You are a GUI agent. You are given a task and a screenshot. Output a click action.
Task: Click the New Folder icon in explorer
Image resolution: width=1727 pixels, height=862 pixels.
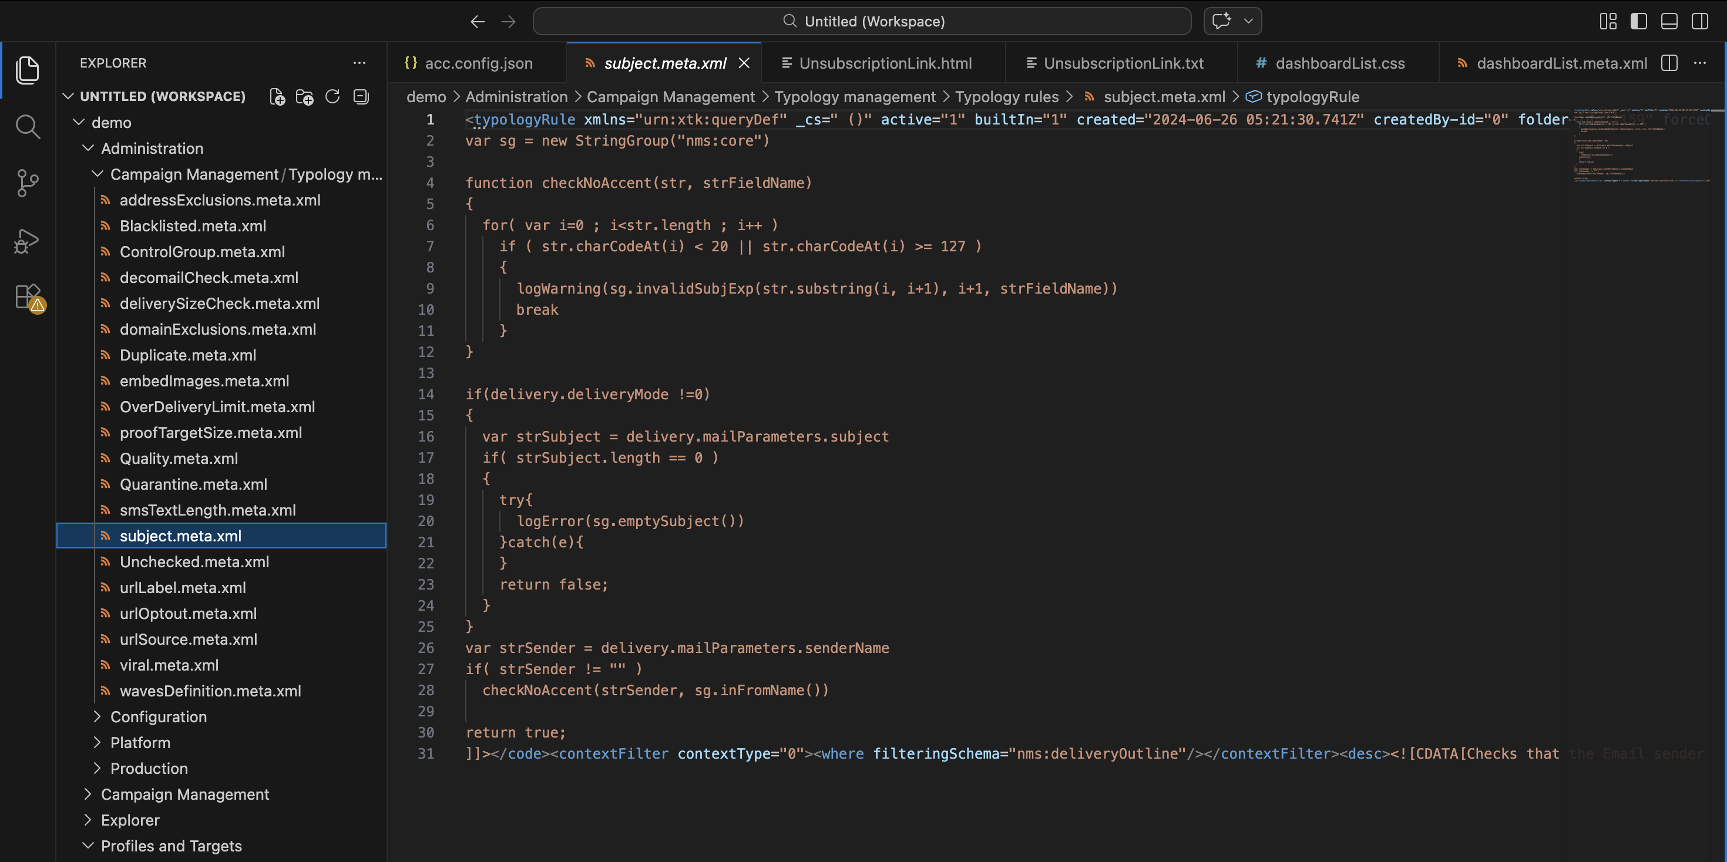(x=304, y=96)
